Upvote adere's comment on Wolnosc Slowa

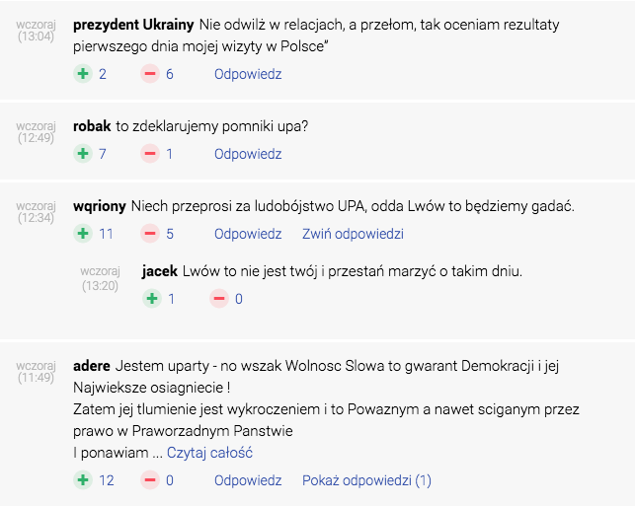pos(83,480)
